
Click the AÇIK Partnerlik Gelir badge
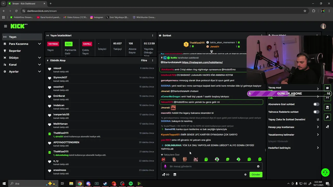point(69,44)
